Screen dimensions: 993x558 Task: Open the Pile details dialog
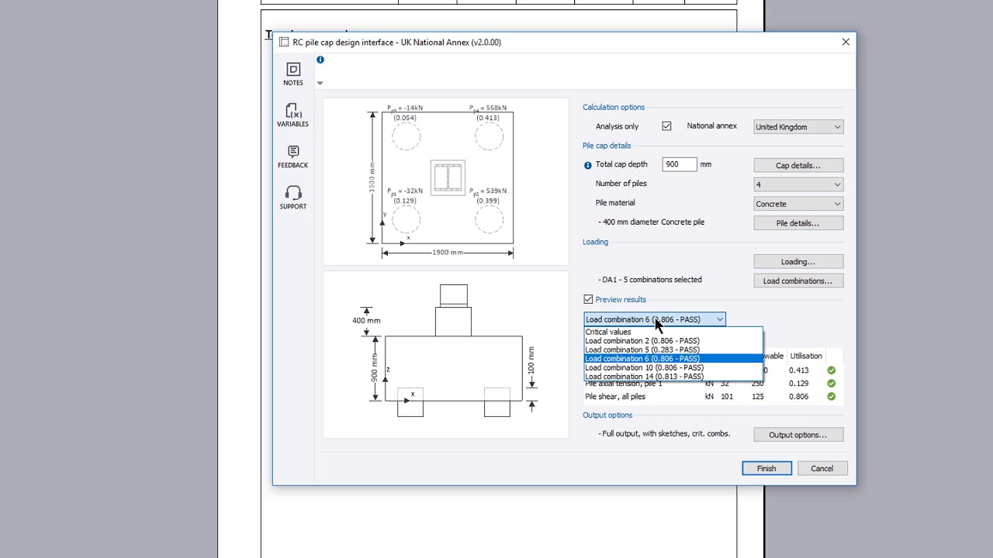click(x=798, y=223)
